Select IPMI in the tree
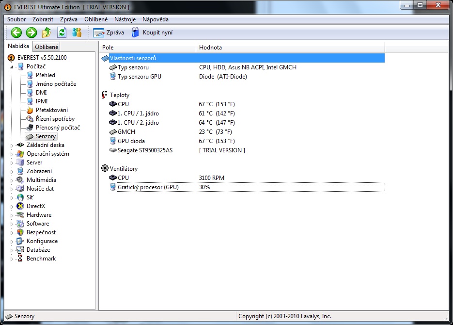This screenshot has width=453, height=325. pyautogui.click(x=42, y=101)
